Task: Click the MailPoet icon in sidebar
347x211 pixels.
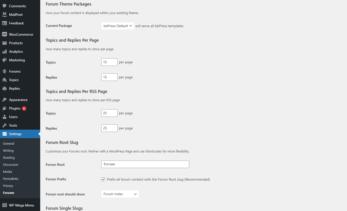Action: tap(4, 15)
